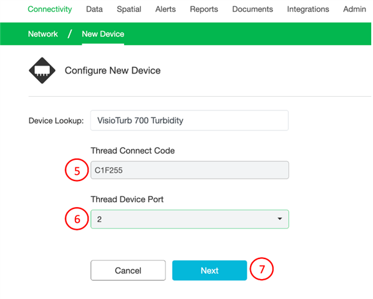
Task: Open the Connectivity menu
Action: pos(50,9)
